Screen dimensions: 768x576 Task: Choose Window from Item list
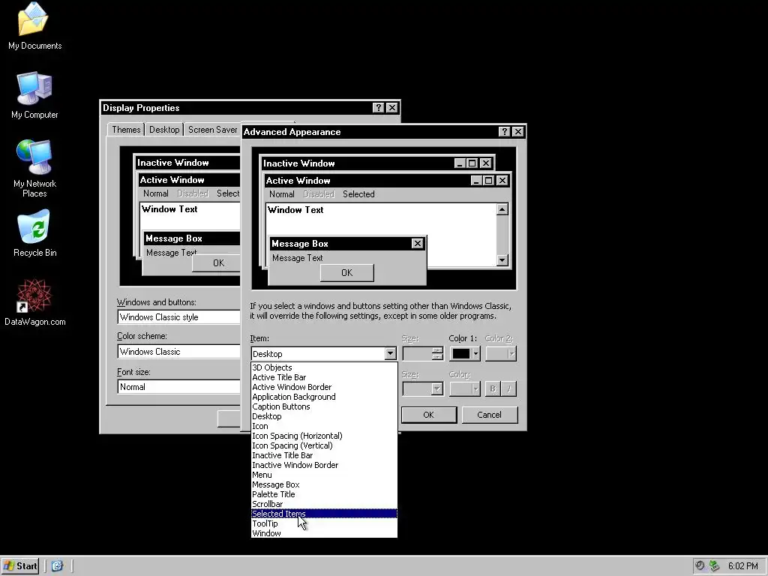[x=324, y=533]
